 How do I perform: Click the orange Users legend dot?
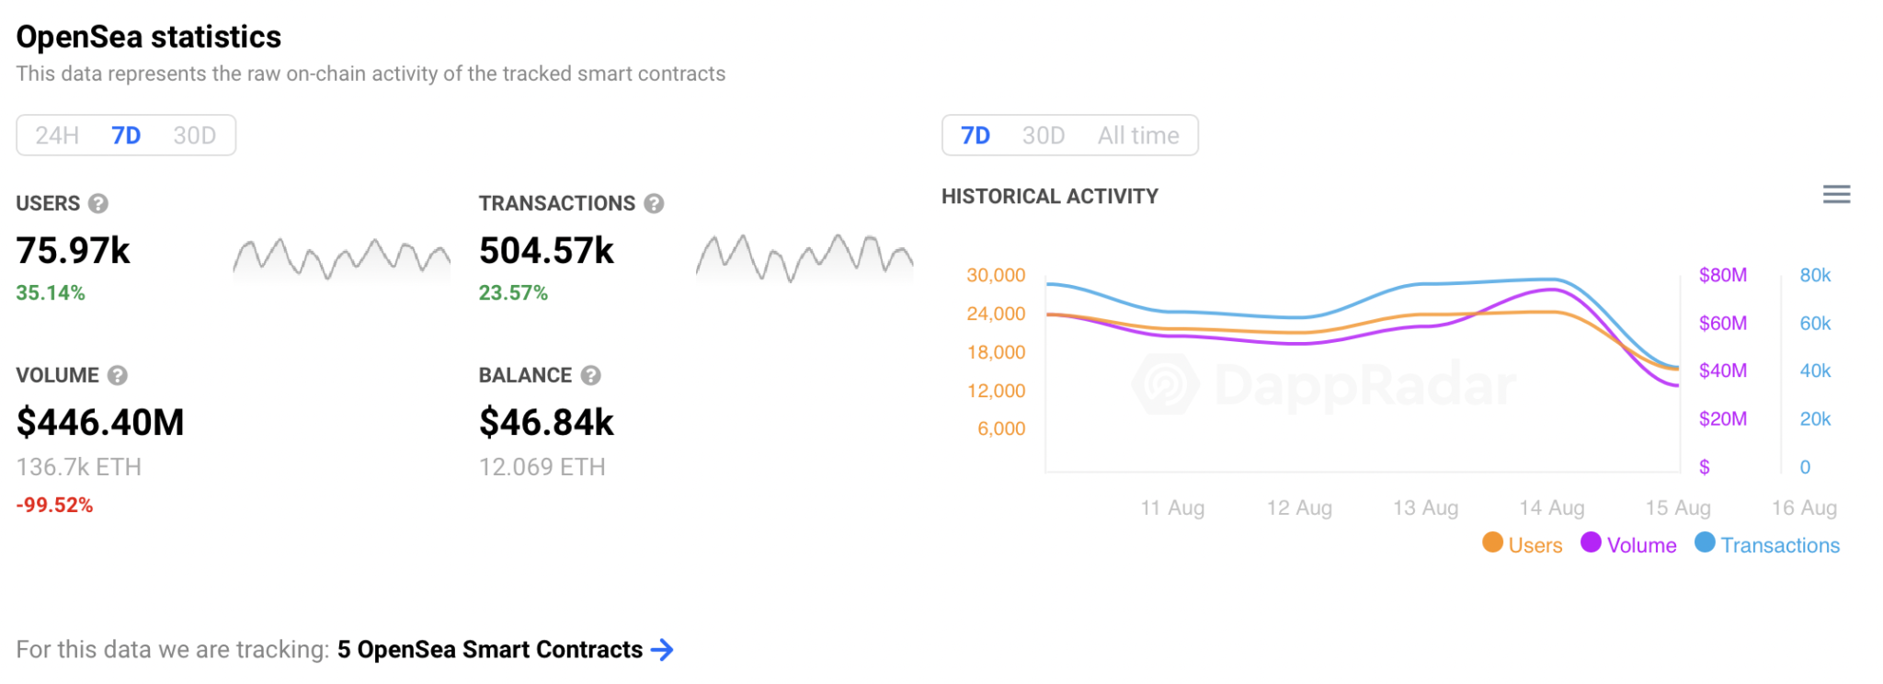[1492, 542]
